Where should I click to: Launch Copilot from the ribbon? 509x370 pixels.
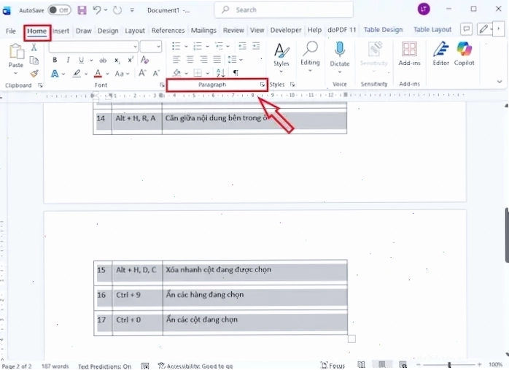[464, 53]
